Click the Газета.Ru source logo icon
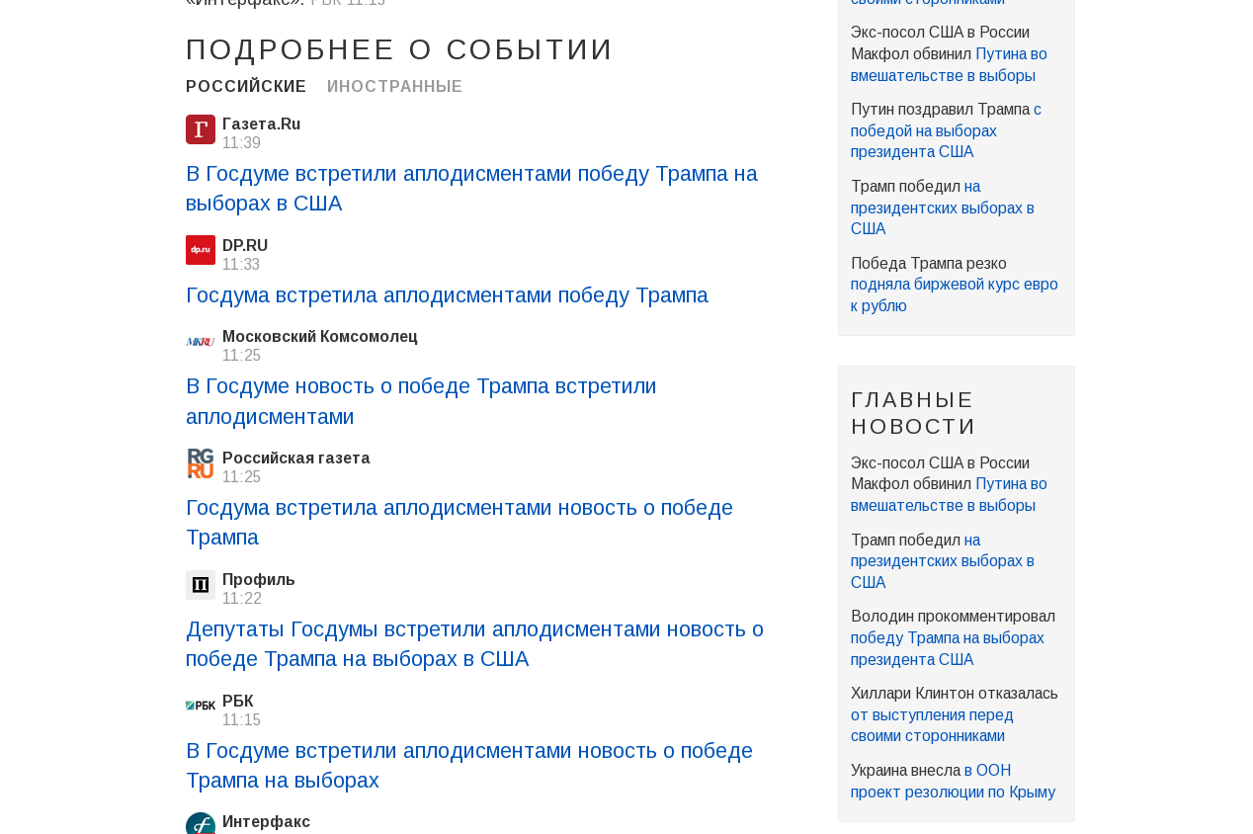Viewport: 1253px width, 834px height. [201, 129]
